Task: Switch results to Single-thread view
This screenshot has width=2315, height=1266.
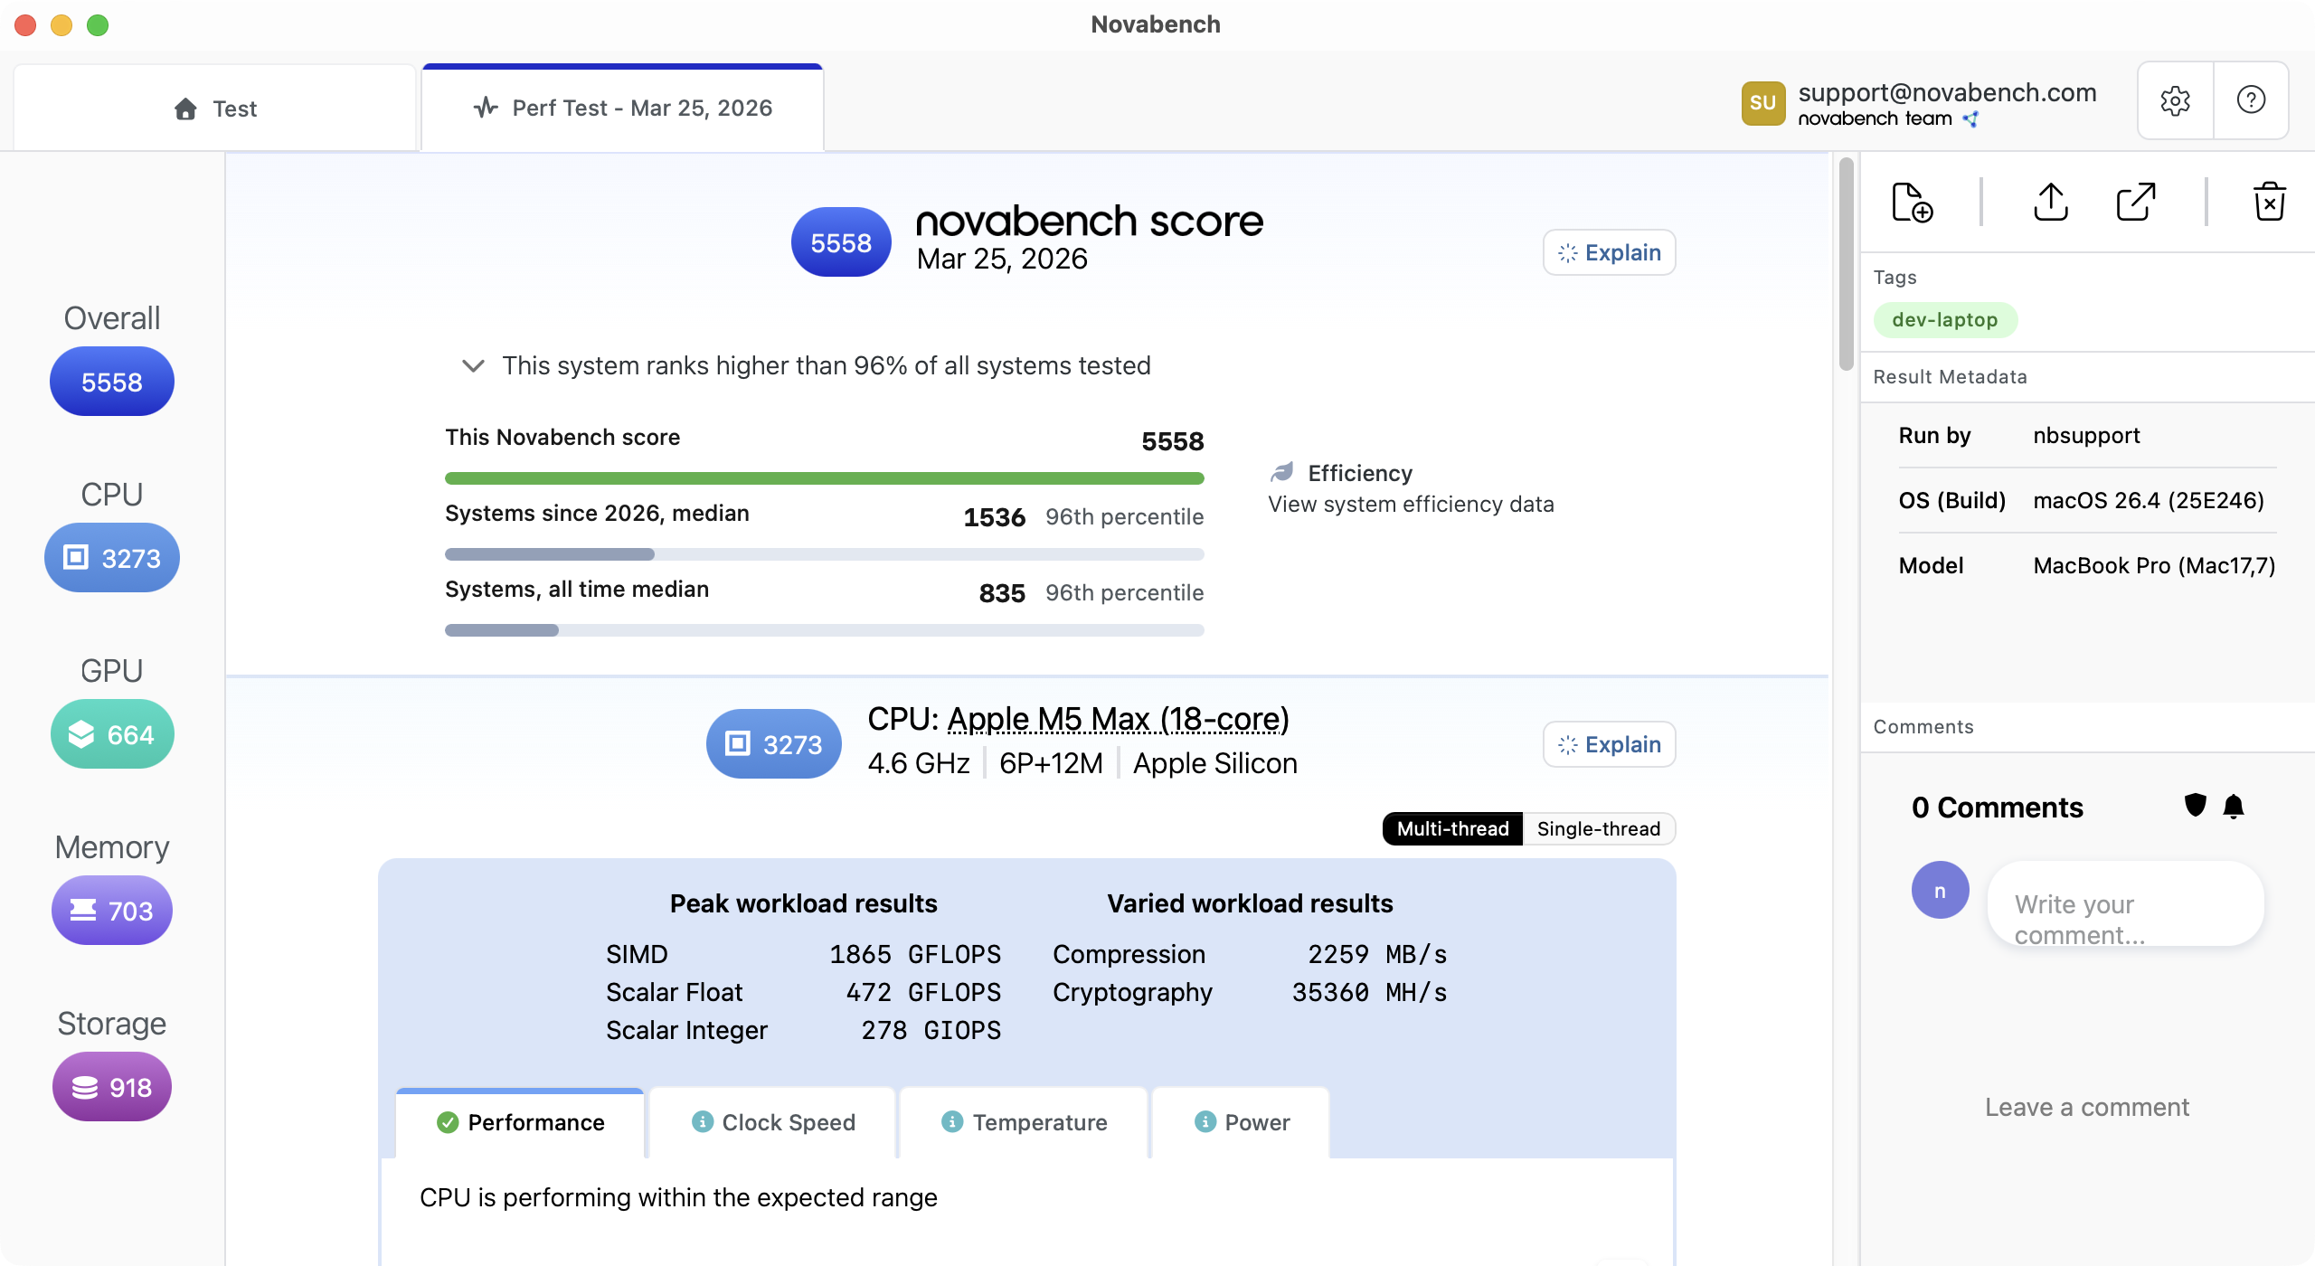Action: coord(1598,828)
